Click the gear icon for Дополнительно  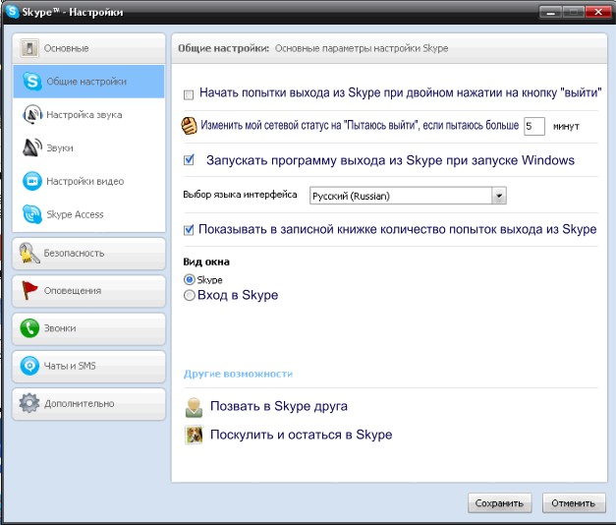pos(29,403)
